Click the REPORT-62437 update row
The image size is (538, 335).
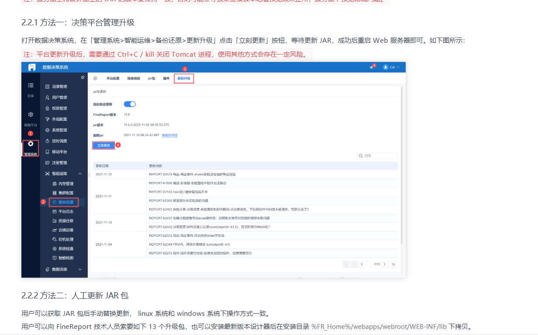(272, 218)
